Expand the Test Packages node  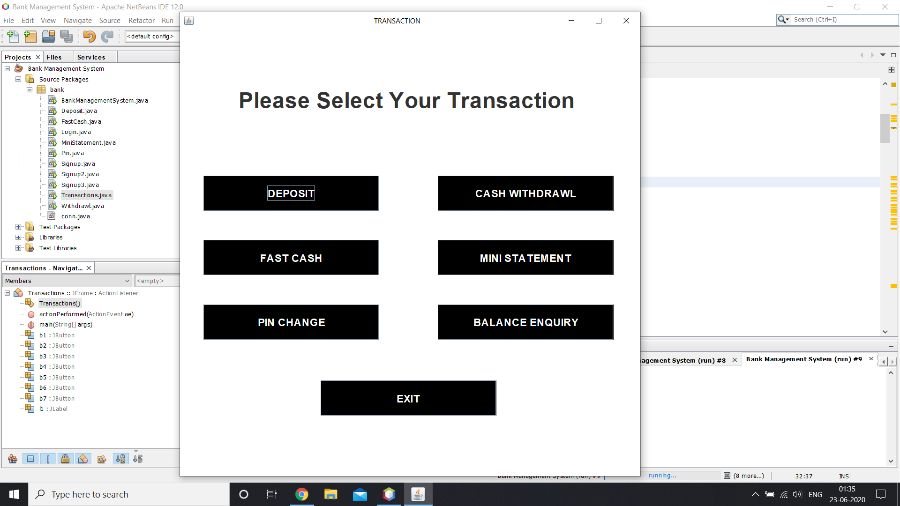(x=18, y=227)
